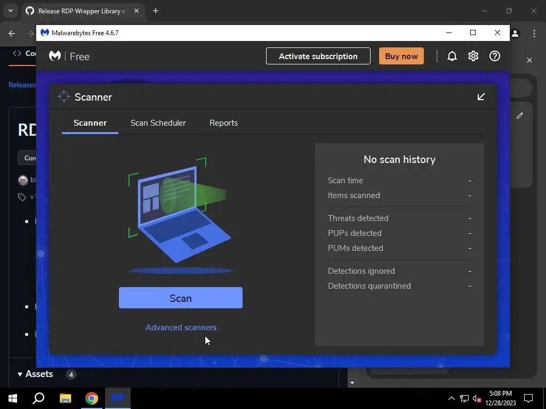This screenshot has width=546, height=409.
Task: Click the Code tab icon in GitHub
Action: coord(17,53)
